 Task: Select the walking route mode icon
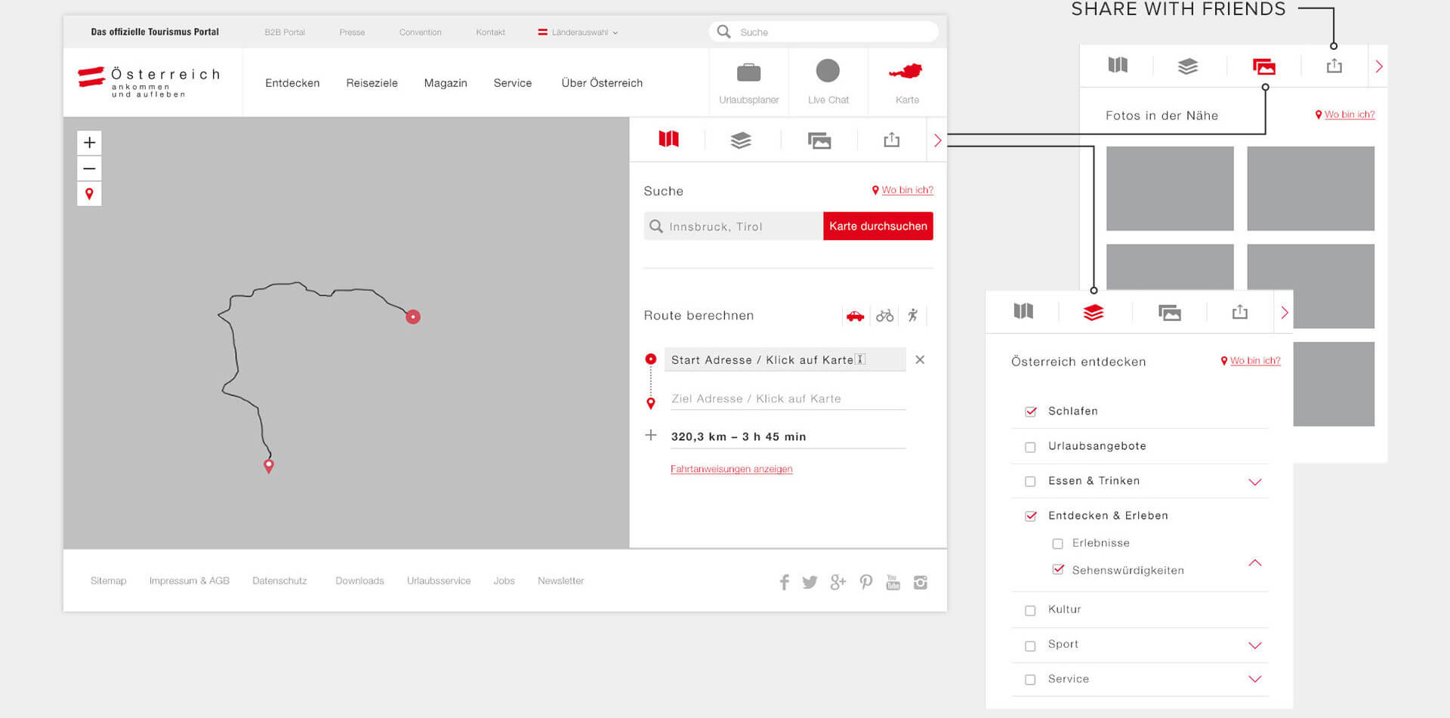pyautogui.click(x=913, y=316)
